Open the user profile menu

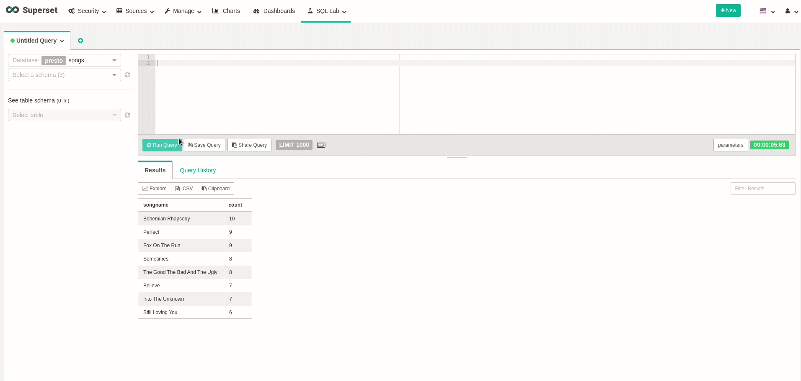click(791, 11)
